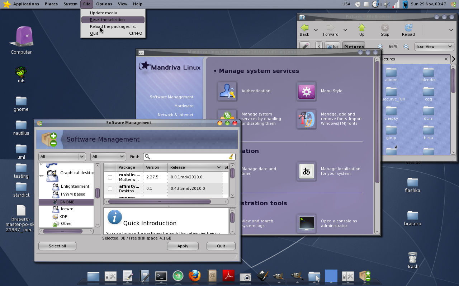Viewport: 459px width, 286px height.
Task: Check the moblin package checkbox
Action: point(110,177)
